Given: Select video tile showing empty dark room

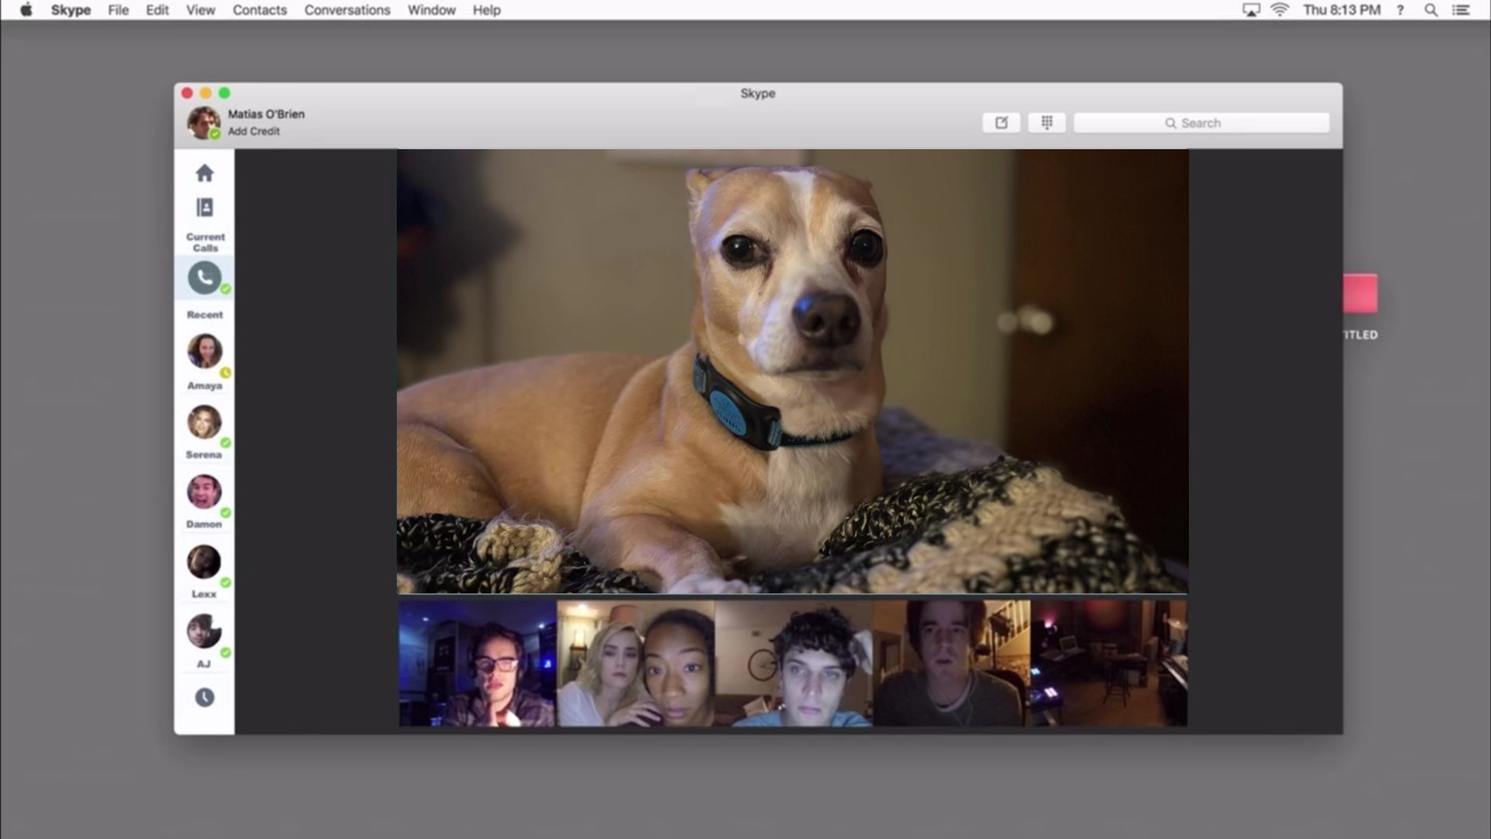Looking at the screenshot, I should (1109, 663).
